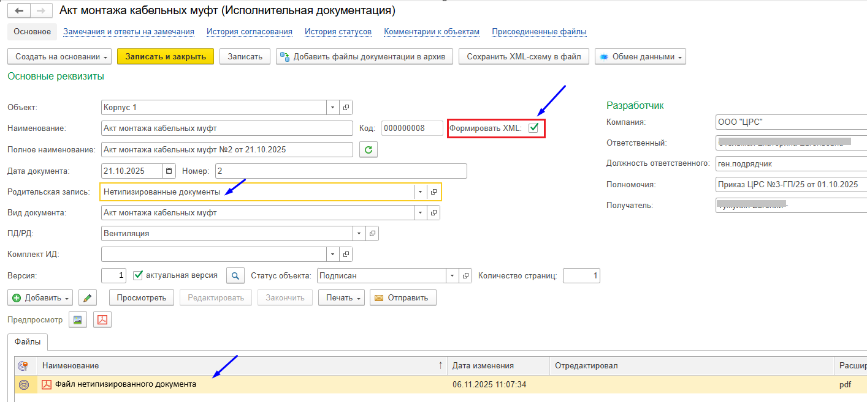Open image preview icon
Screen dimensions: 867x402
[x=78, y=319]
